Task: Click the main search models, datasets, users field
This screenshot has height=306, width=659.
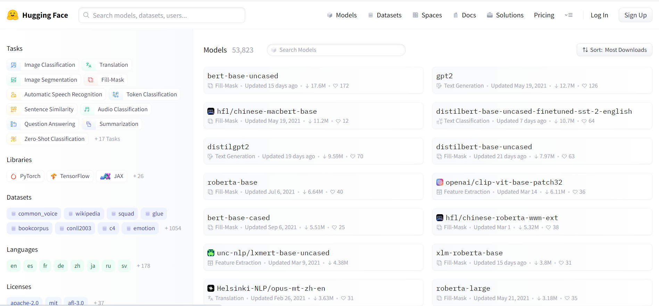Action: click(162, 15)
